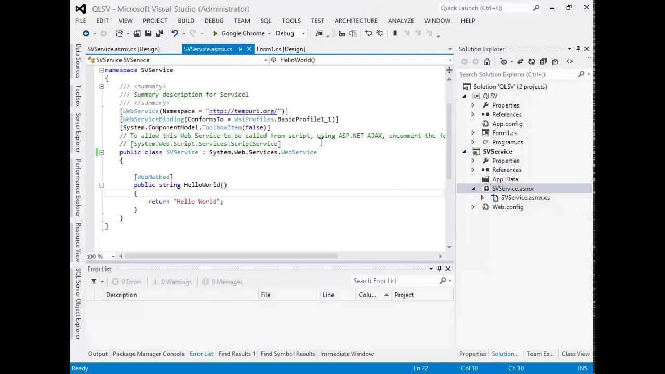
Task: Switch to the Form1.cs [Design] tab
Action: (281, 49)
